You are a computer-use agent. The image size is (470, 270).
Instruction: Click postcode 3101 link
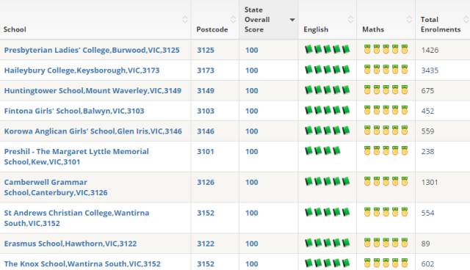(x=206, y=152)
